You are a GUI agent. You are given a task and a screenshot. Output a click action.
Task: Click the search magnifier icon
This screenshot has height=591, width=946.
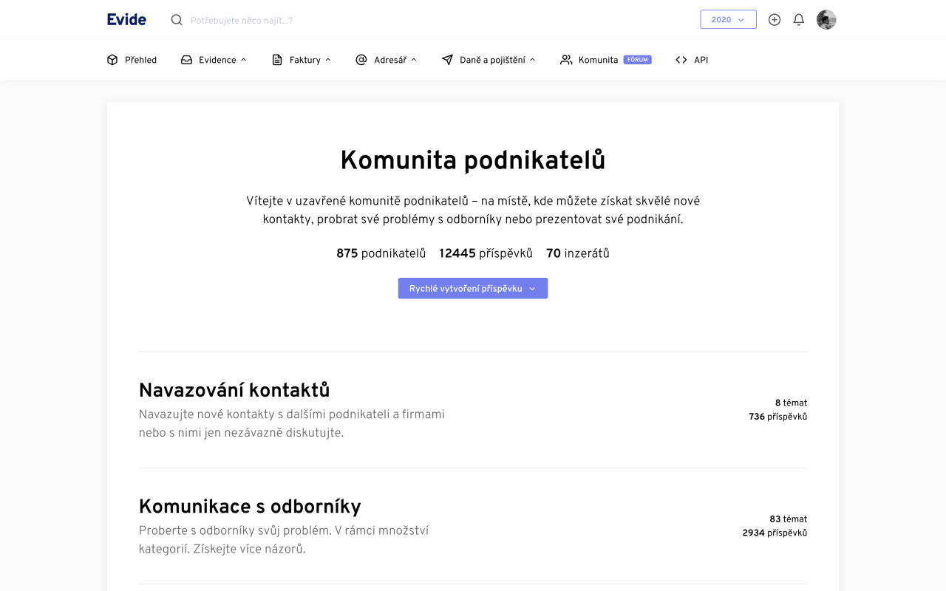point(176,19)
